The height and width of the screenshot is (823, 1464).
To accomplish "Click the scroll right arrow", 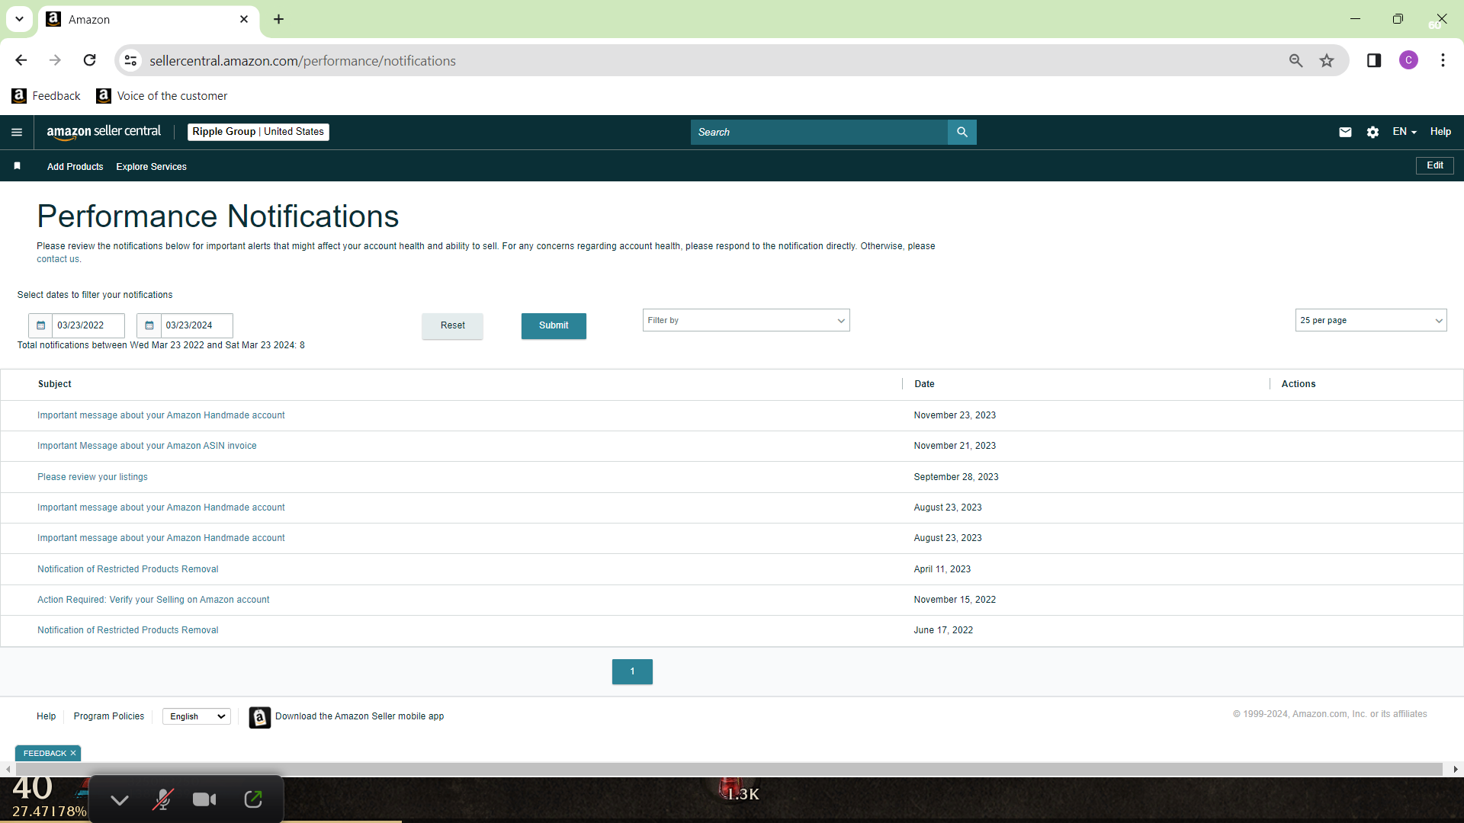I will pyautogui.click(x=1456, y=770).
